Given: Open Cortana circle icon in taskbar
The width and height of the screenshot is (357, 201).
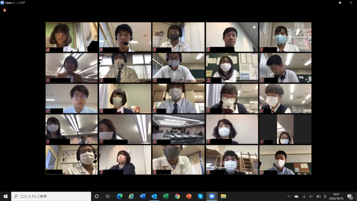Looking at the screenshot, I should (x=96, y=196).
